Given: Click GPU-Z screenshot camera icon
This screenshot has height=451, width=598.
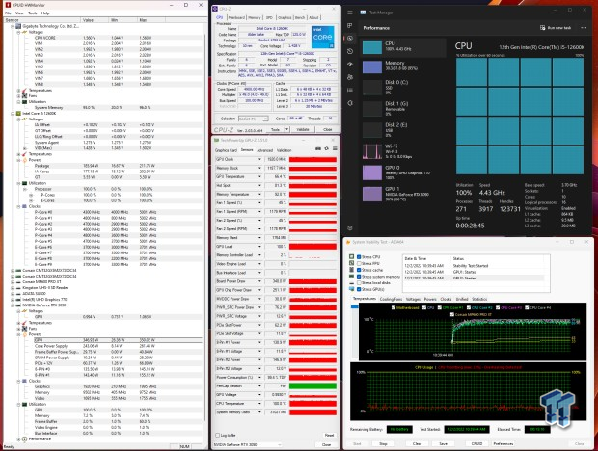Looking at the screenshot, I should pyautogui.click(x=318, y=149).
